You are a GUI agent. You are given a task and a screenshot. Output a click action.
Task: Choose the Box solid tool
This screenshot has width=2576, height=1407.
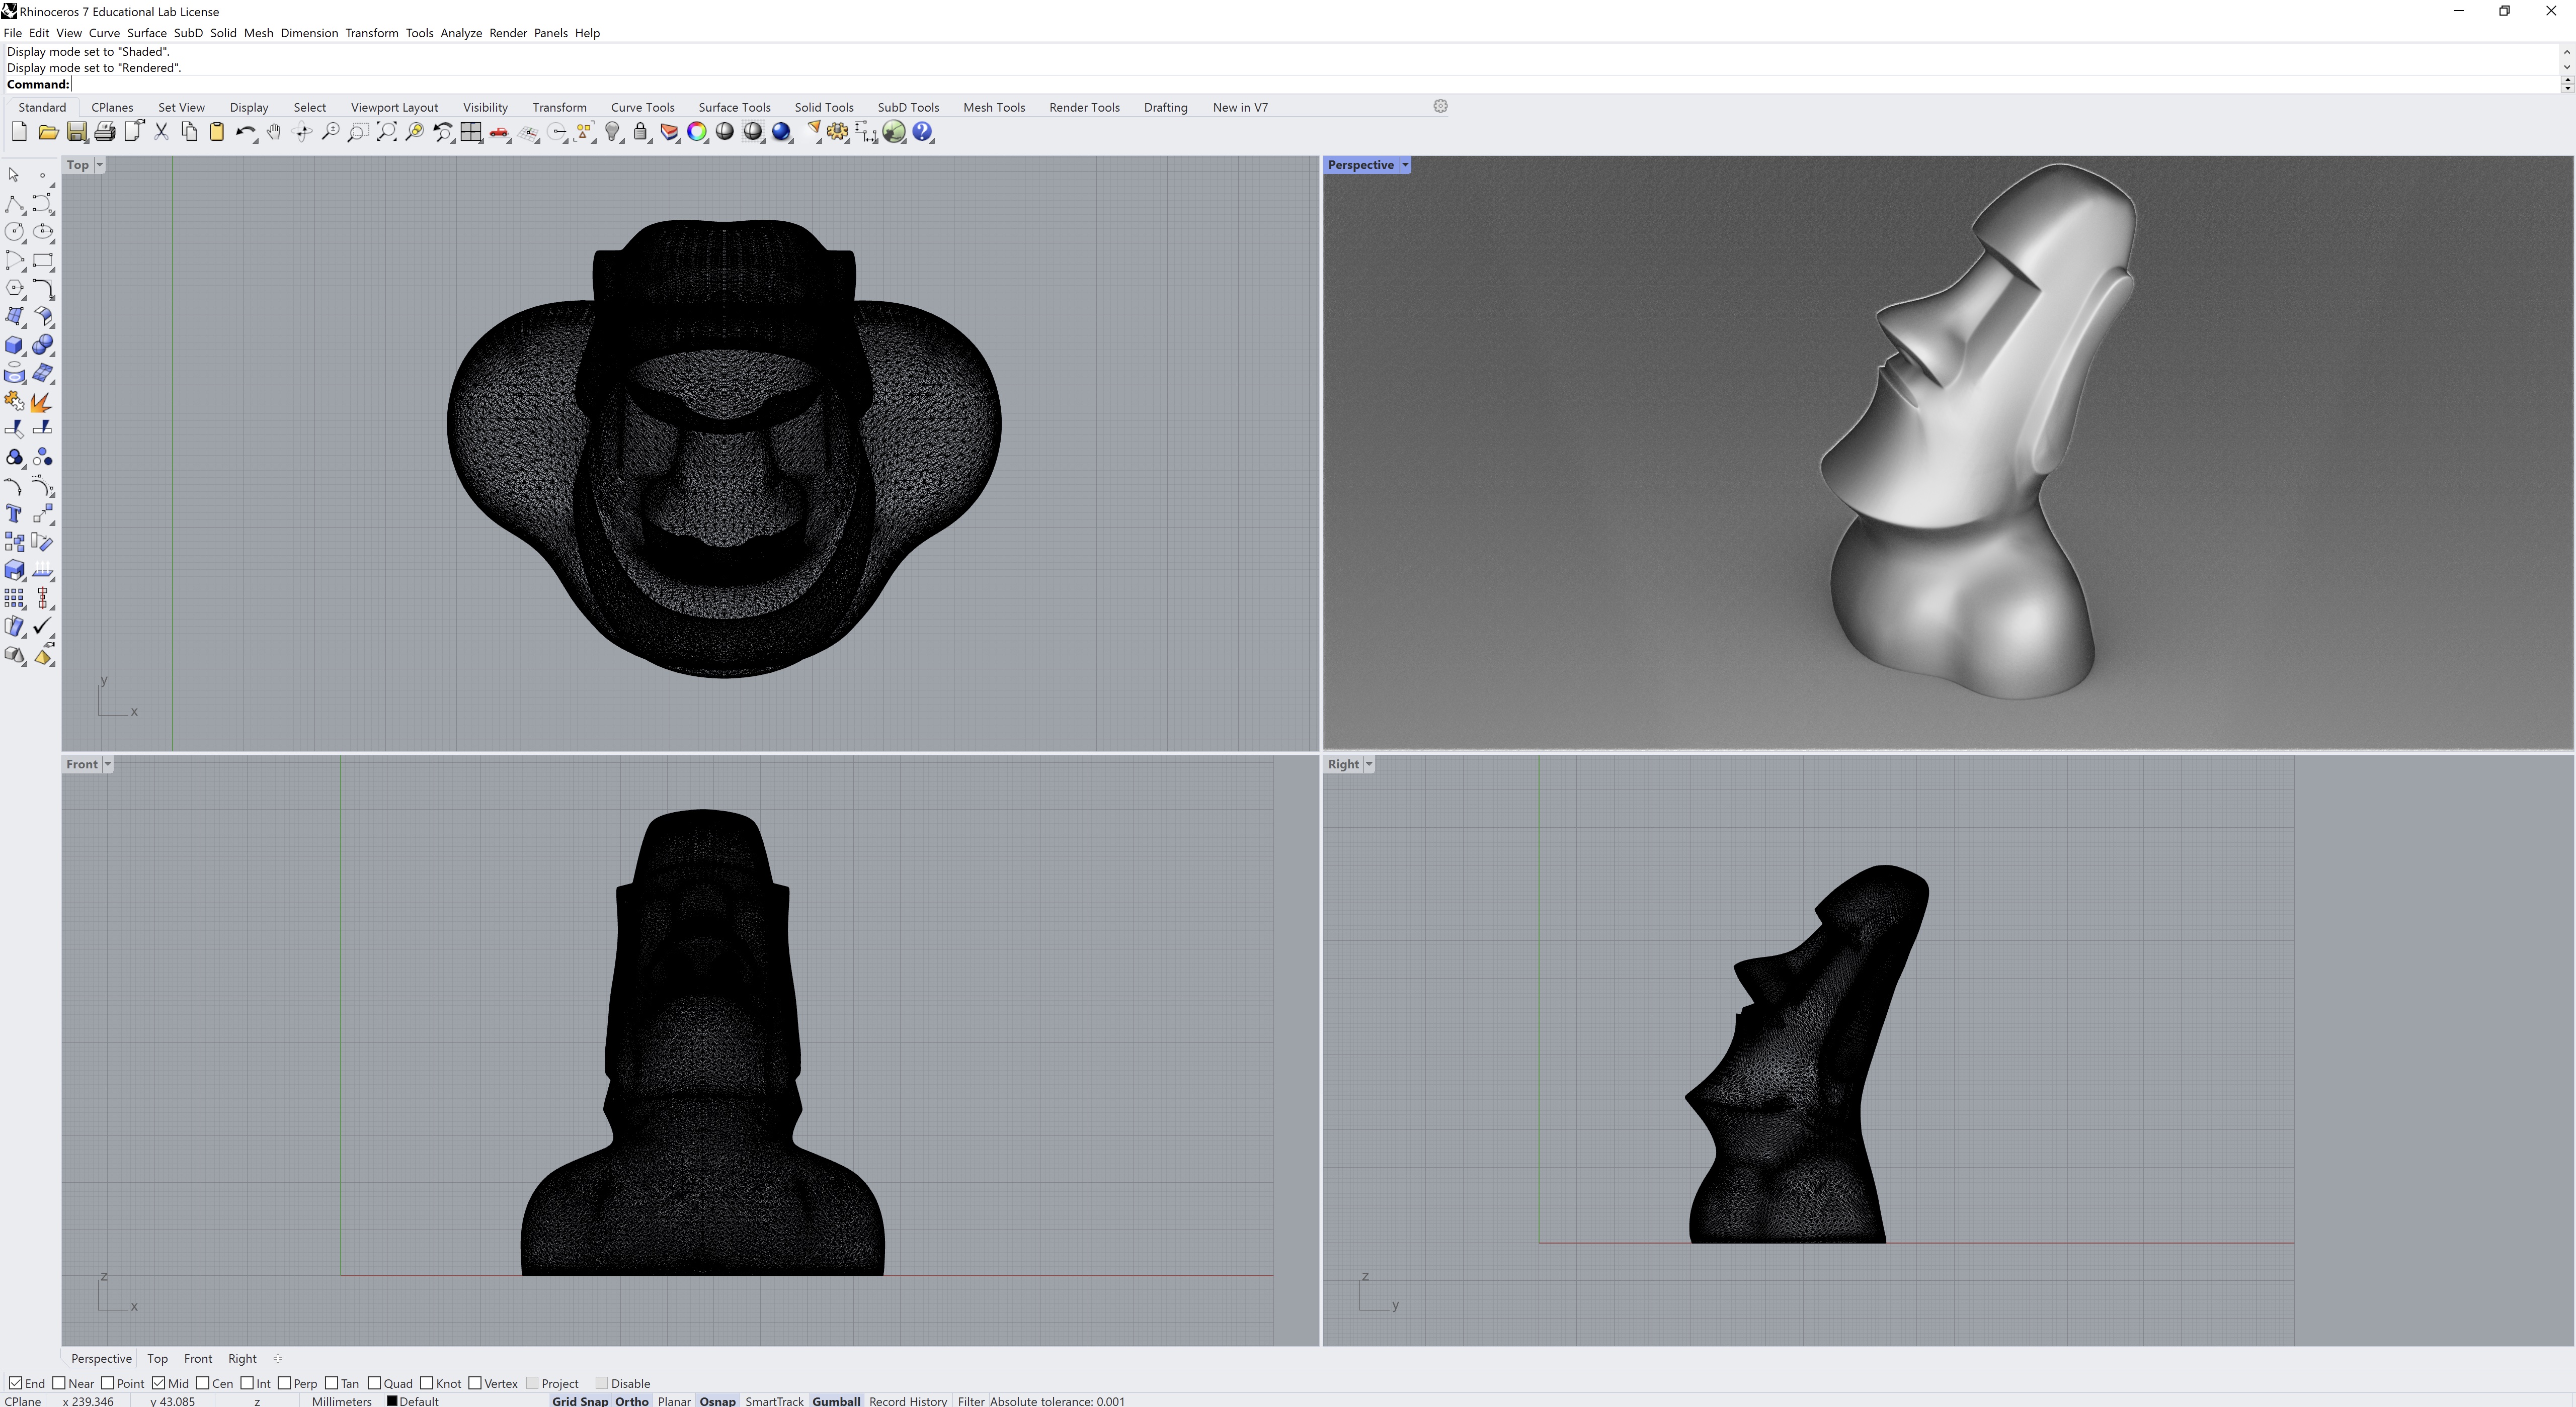[x=14, y=345]
